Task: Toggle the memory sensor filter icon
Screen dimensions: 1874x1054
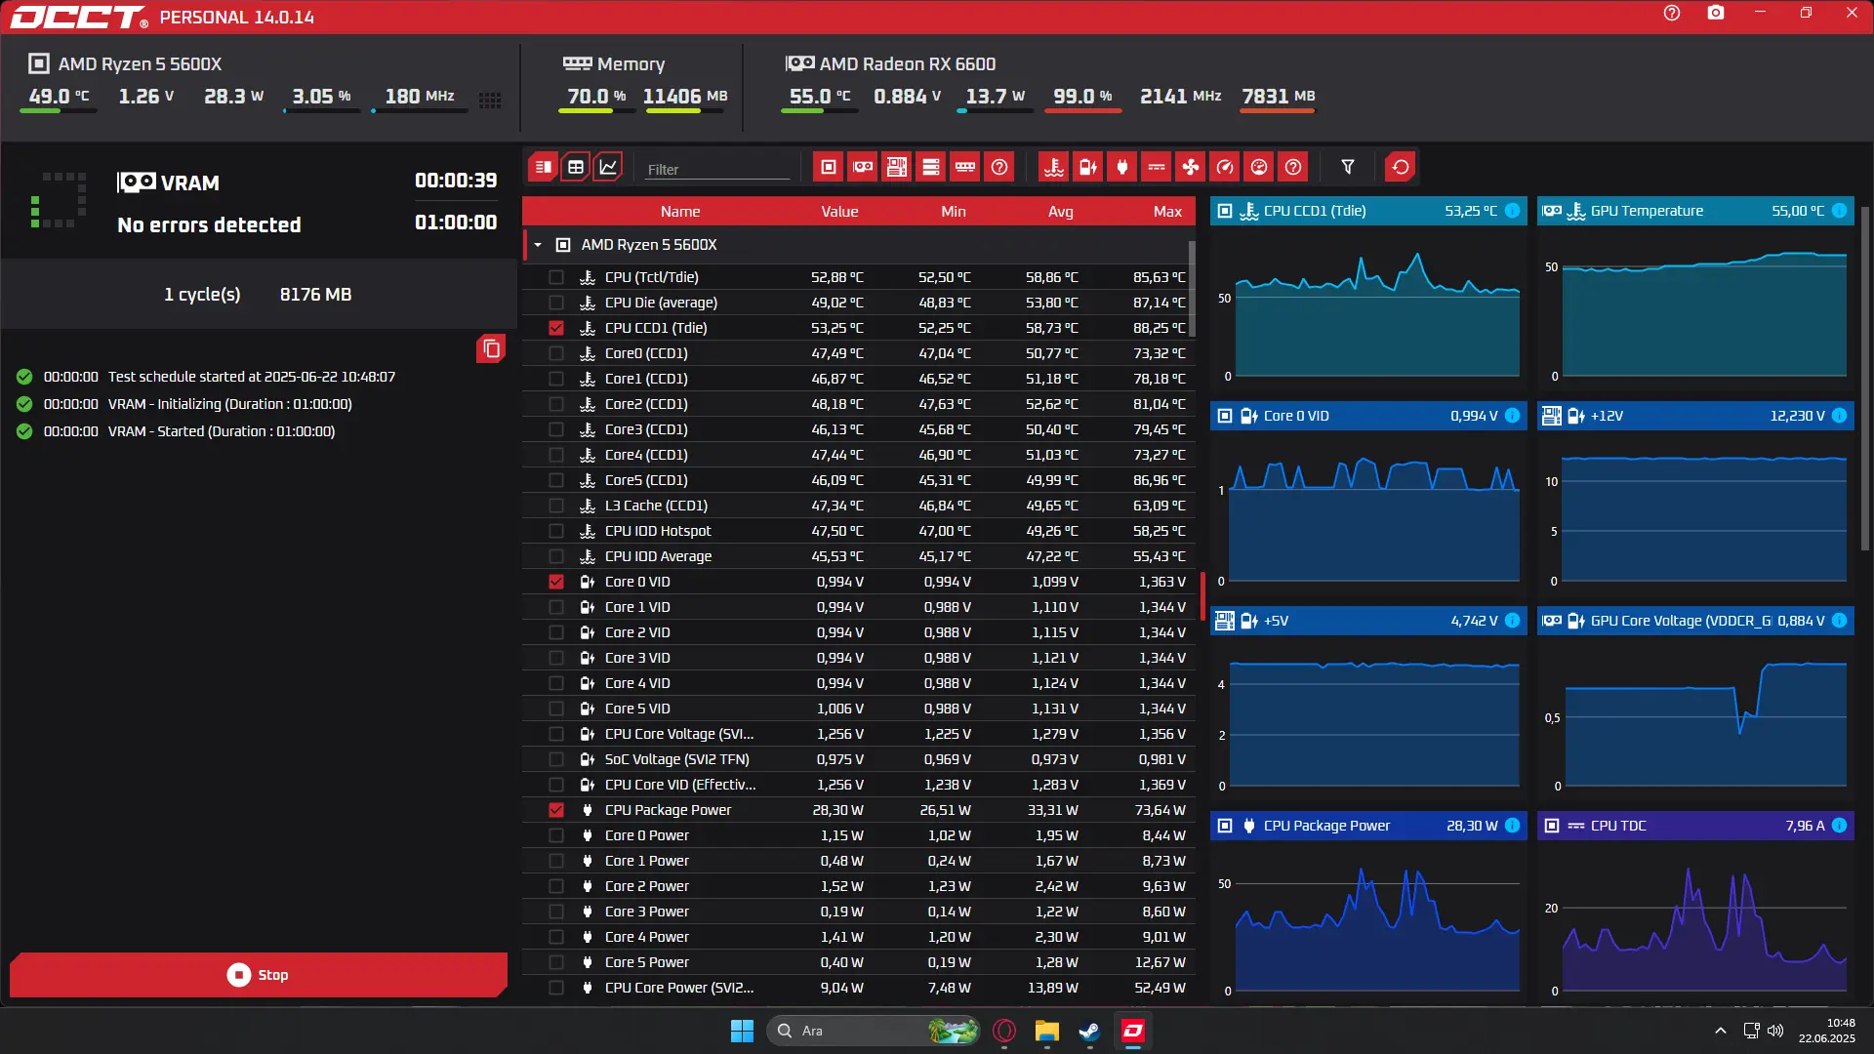Action: coord(965,167)
